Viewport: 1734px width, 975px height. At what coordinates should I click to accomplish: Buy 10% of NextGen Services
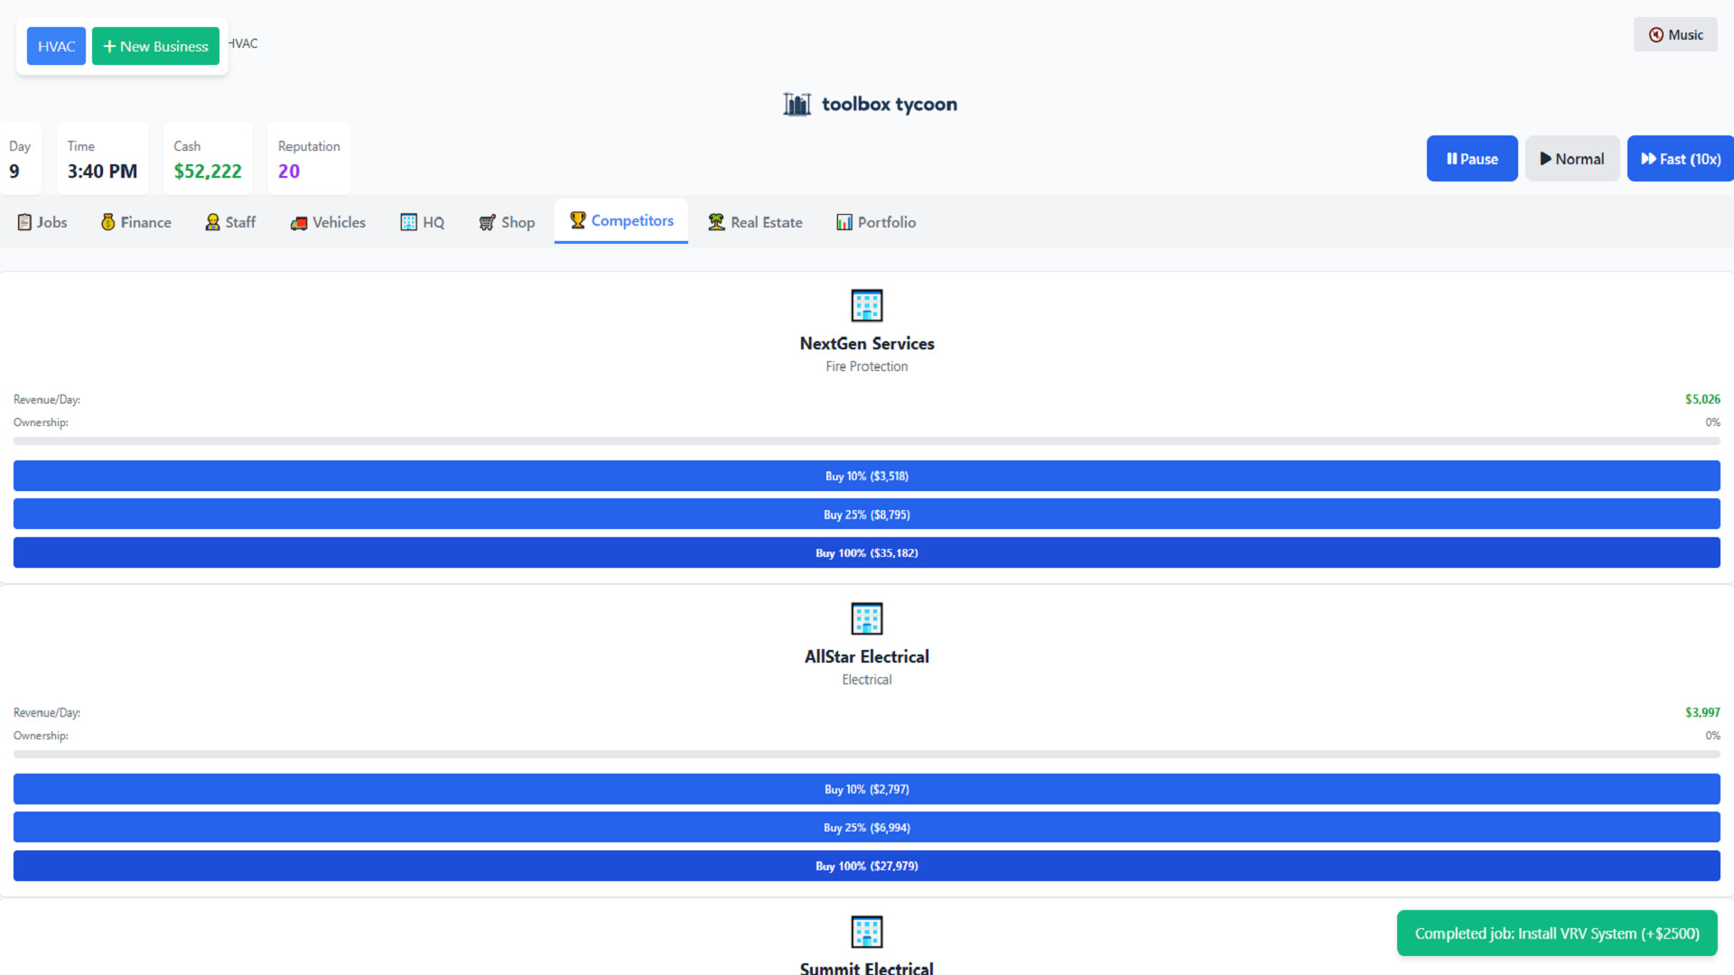pos(867,476)
